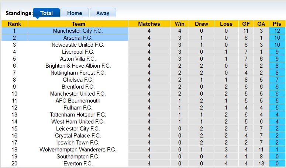Open the Home standings tab
286x168 pixels.
click(75, 13)
